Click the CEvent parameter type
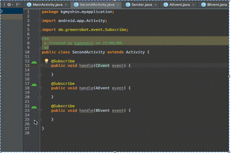 (103, 65)
